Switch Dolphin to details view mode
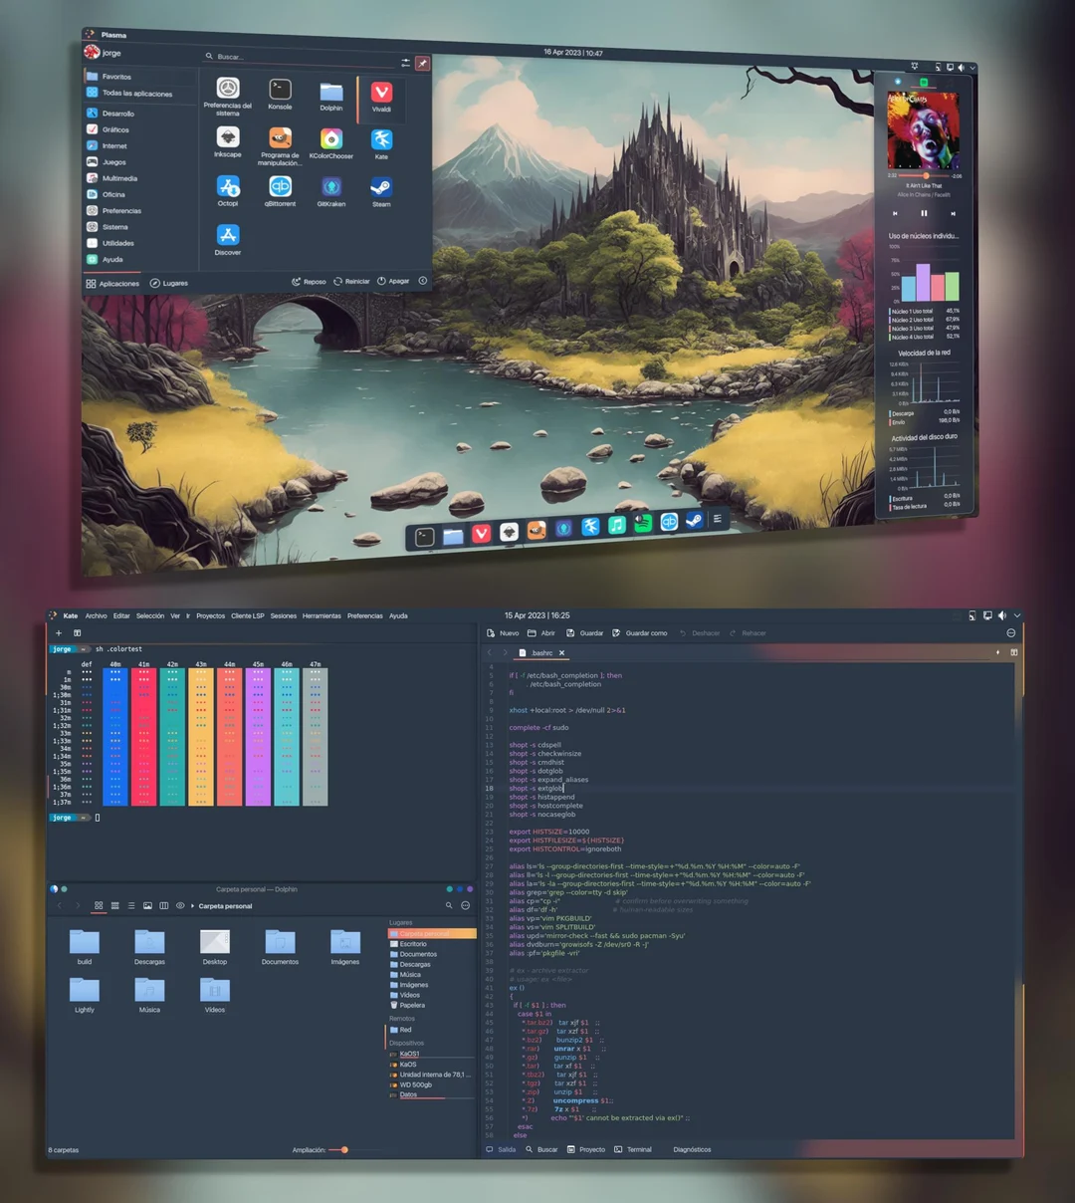Screen dimensions: 1075x1203 (130, 905)
